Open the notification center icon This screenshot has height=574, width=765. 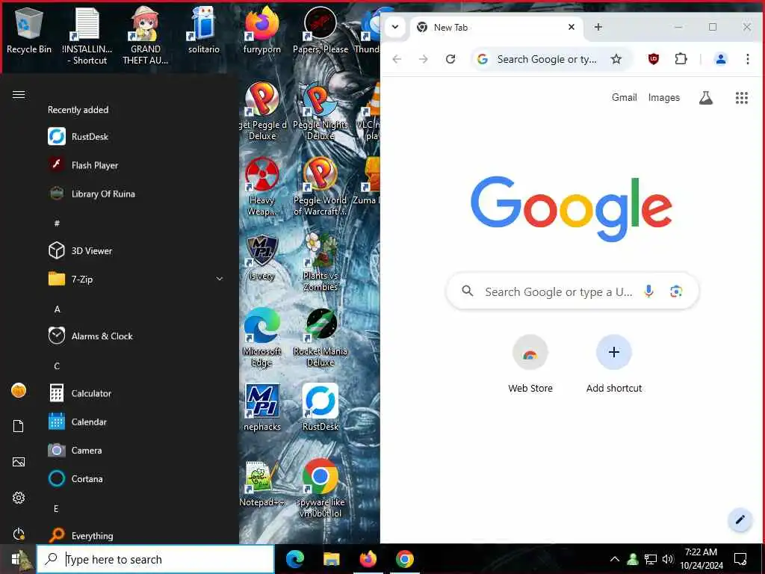click(740, 559)
